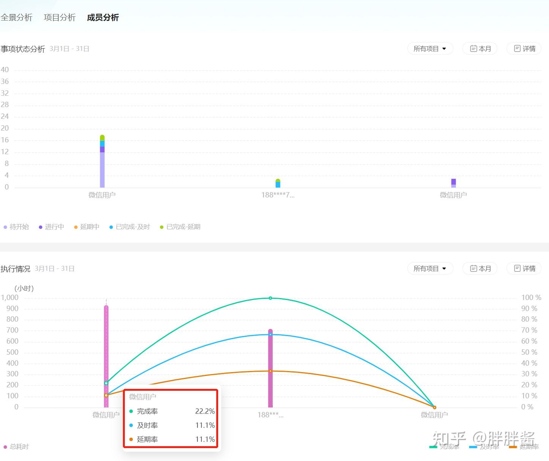
Task: Click the pink 总耗时 bar for 微信用户
Action: click(x=106, y=356)
